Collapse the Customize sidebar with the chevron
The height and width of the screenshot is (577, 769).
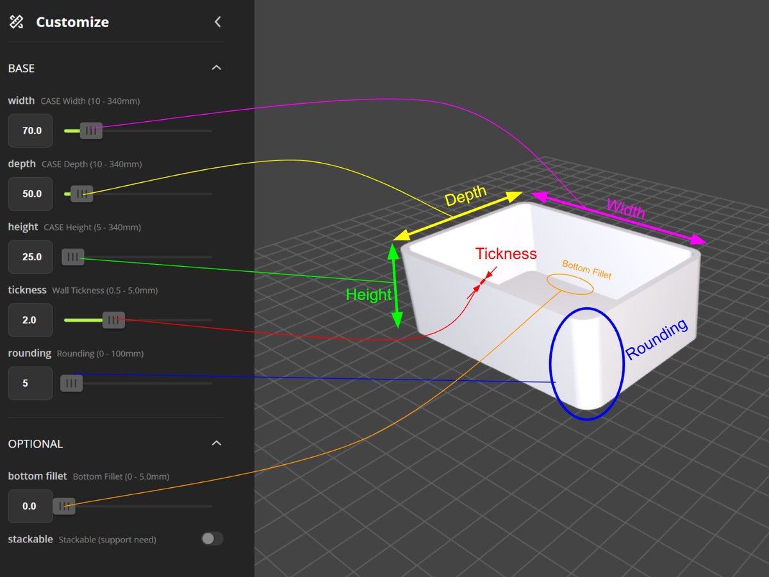217,21
